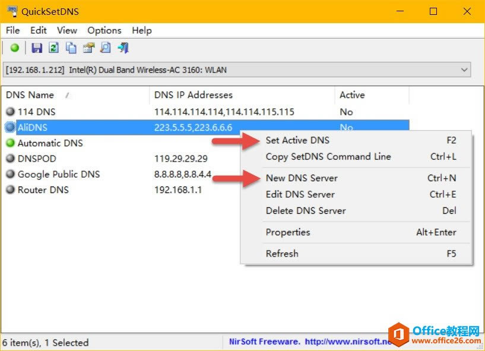Click the QuickSetDNS window title text

tap(50, 12)
